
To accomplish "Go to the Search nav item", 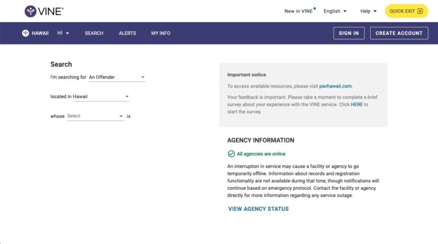I will pyautogui.click(x=94, y=33).
